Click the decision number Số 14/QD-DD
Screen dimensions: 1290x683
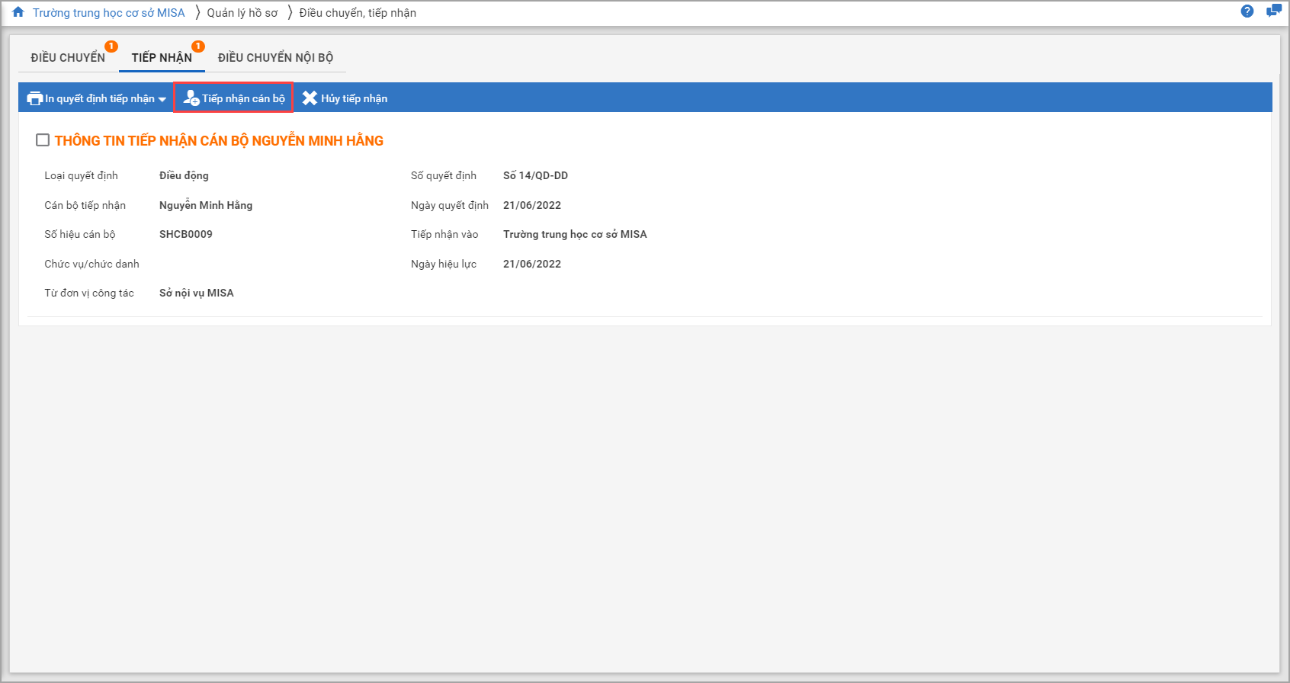[x=535, y=175]
